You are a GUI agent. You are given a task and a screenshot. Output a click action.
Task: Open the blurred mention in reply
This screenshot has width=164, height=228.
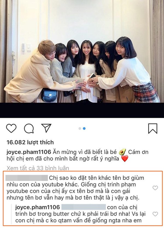84,207
